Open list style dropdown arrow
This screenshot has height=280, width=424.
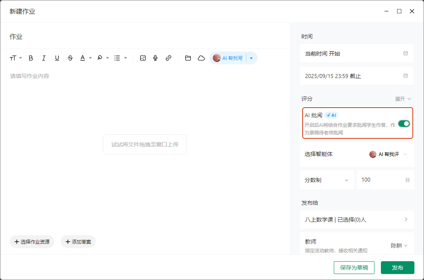pos(125,58)
